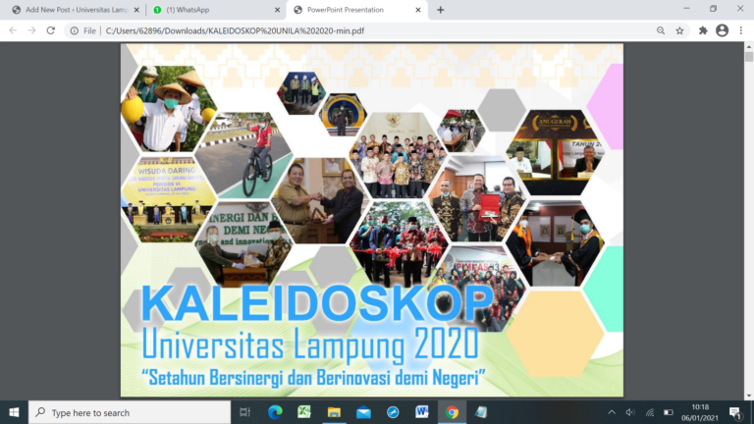The width and height of the screenshot is (754, 424).
Task: Open the last pinned taskbar app
Action: pyautogui.click(x=481, y=412)
